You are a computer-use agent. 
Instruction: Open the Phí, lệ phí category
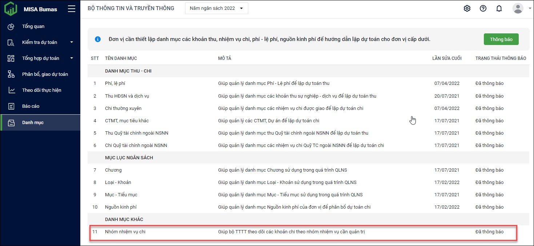115,83
